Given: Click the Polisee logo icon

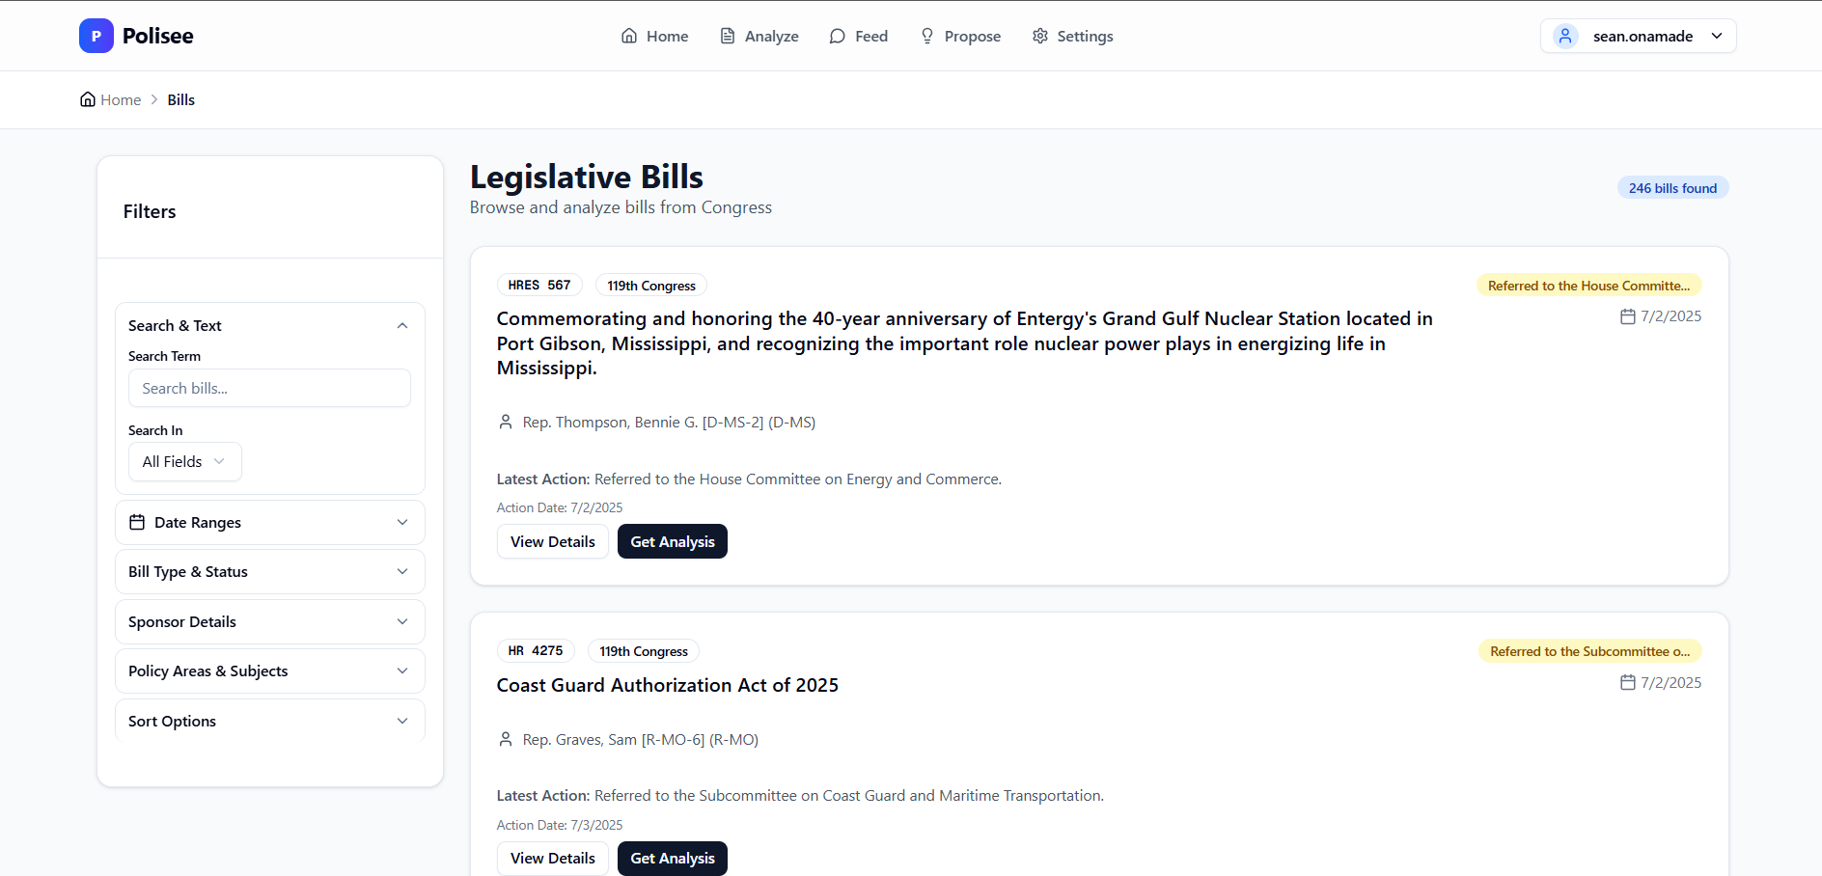Looking at the screenshot, I should pyautogui.click(x=97, y=36).
